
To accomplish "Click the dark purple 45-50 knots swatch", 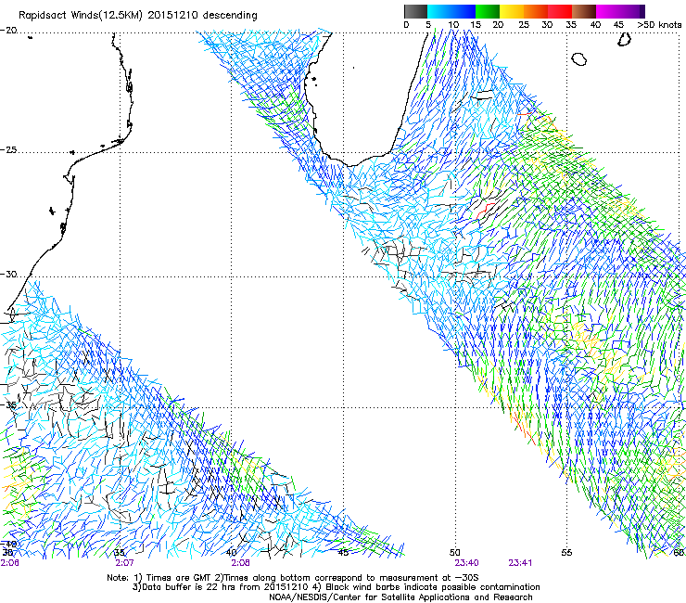I will [632, 11].
